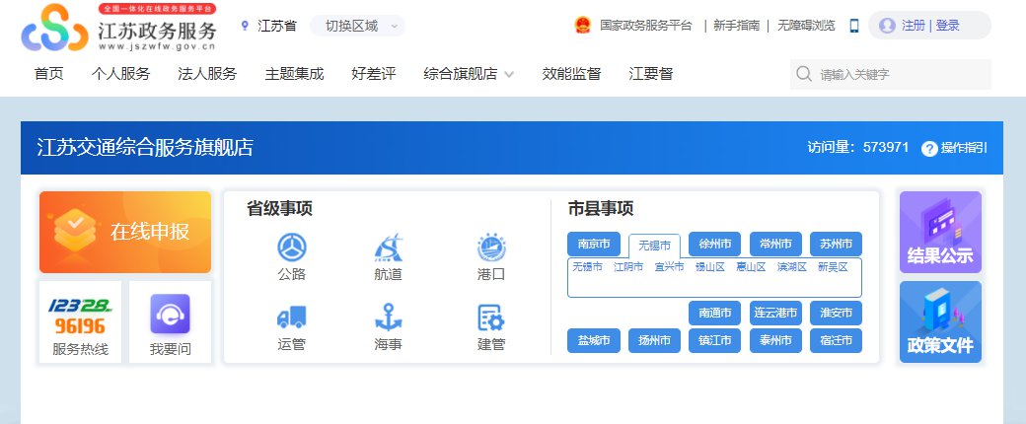Click the 访问量: 573971 visit counter

pyautogui.click(x=858, y=147)
